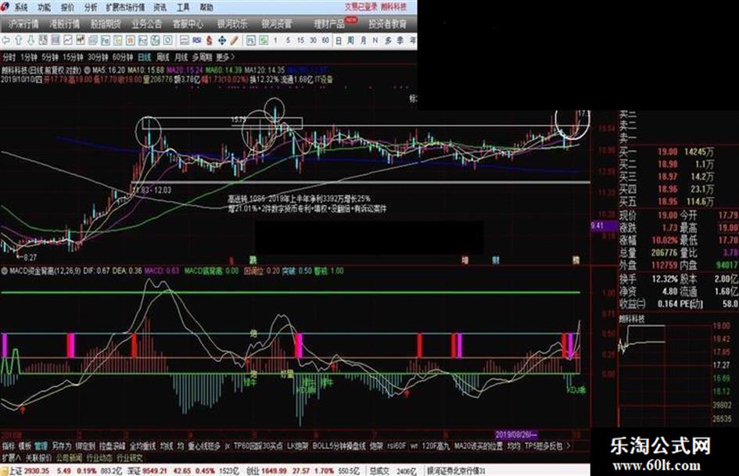739x476 pixels.
Task: Click the down arrow toolbar icon
Action: click(x=31, y=41)
